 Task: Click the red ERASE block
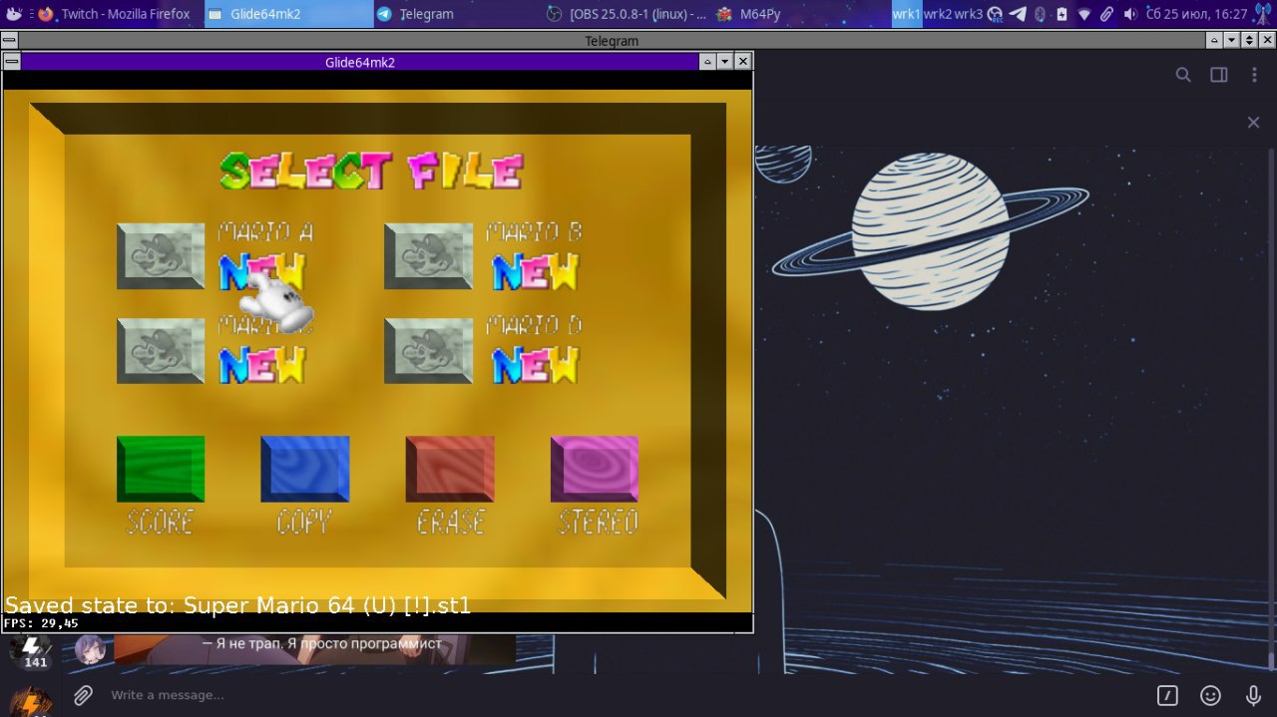coord(450,469)
